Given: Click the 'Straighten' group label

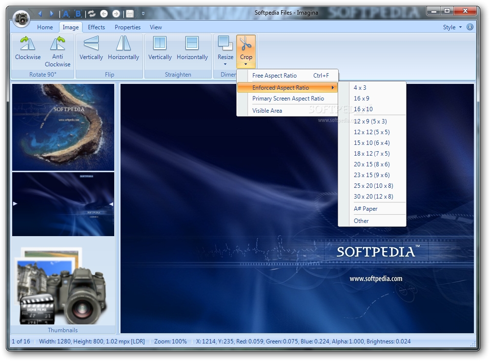Looking at the screenshot, I should click(x=178, y=75).
